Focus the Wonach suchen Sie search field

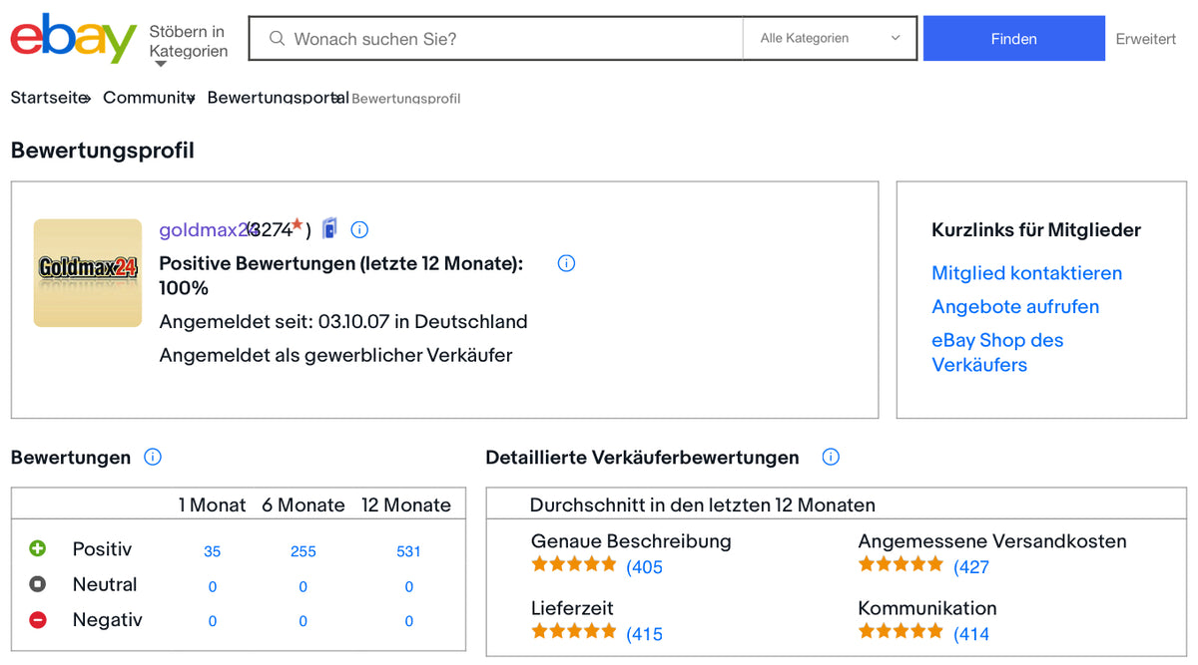click(496, 39)
